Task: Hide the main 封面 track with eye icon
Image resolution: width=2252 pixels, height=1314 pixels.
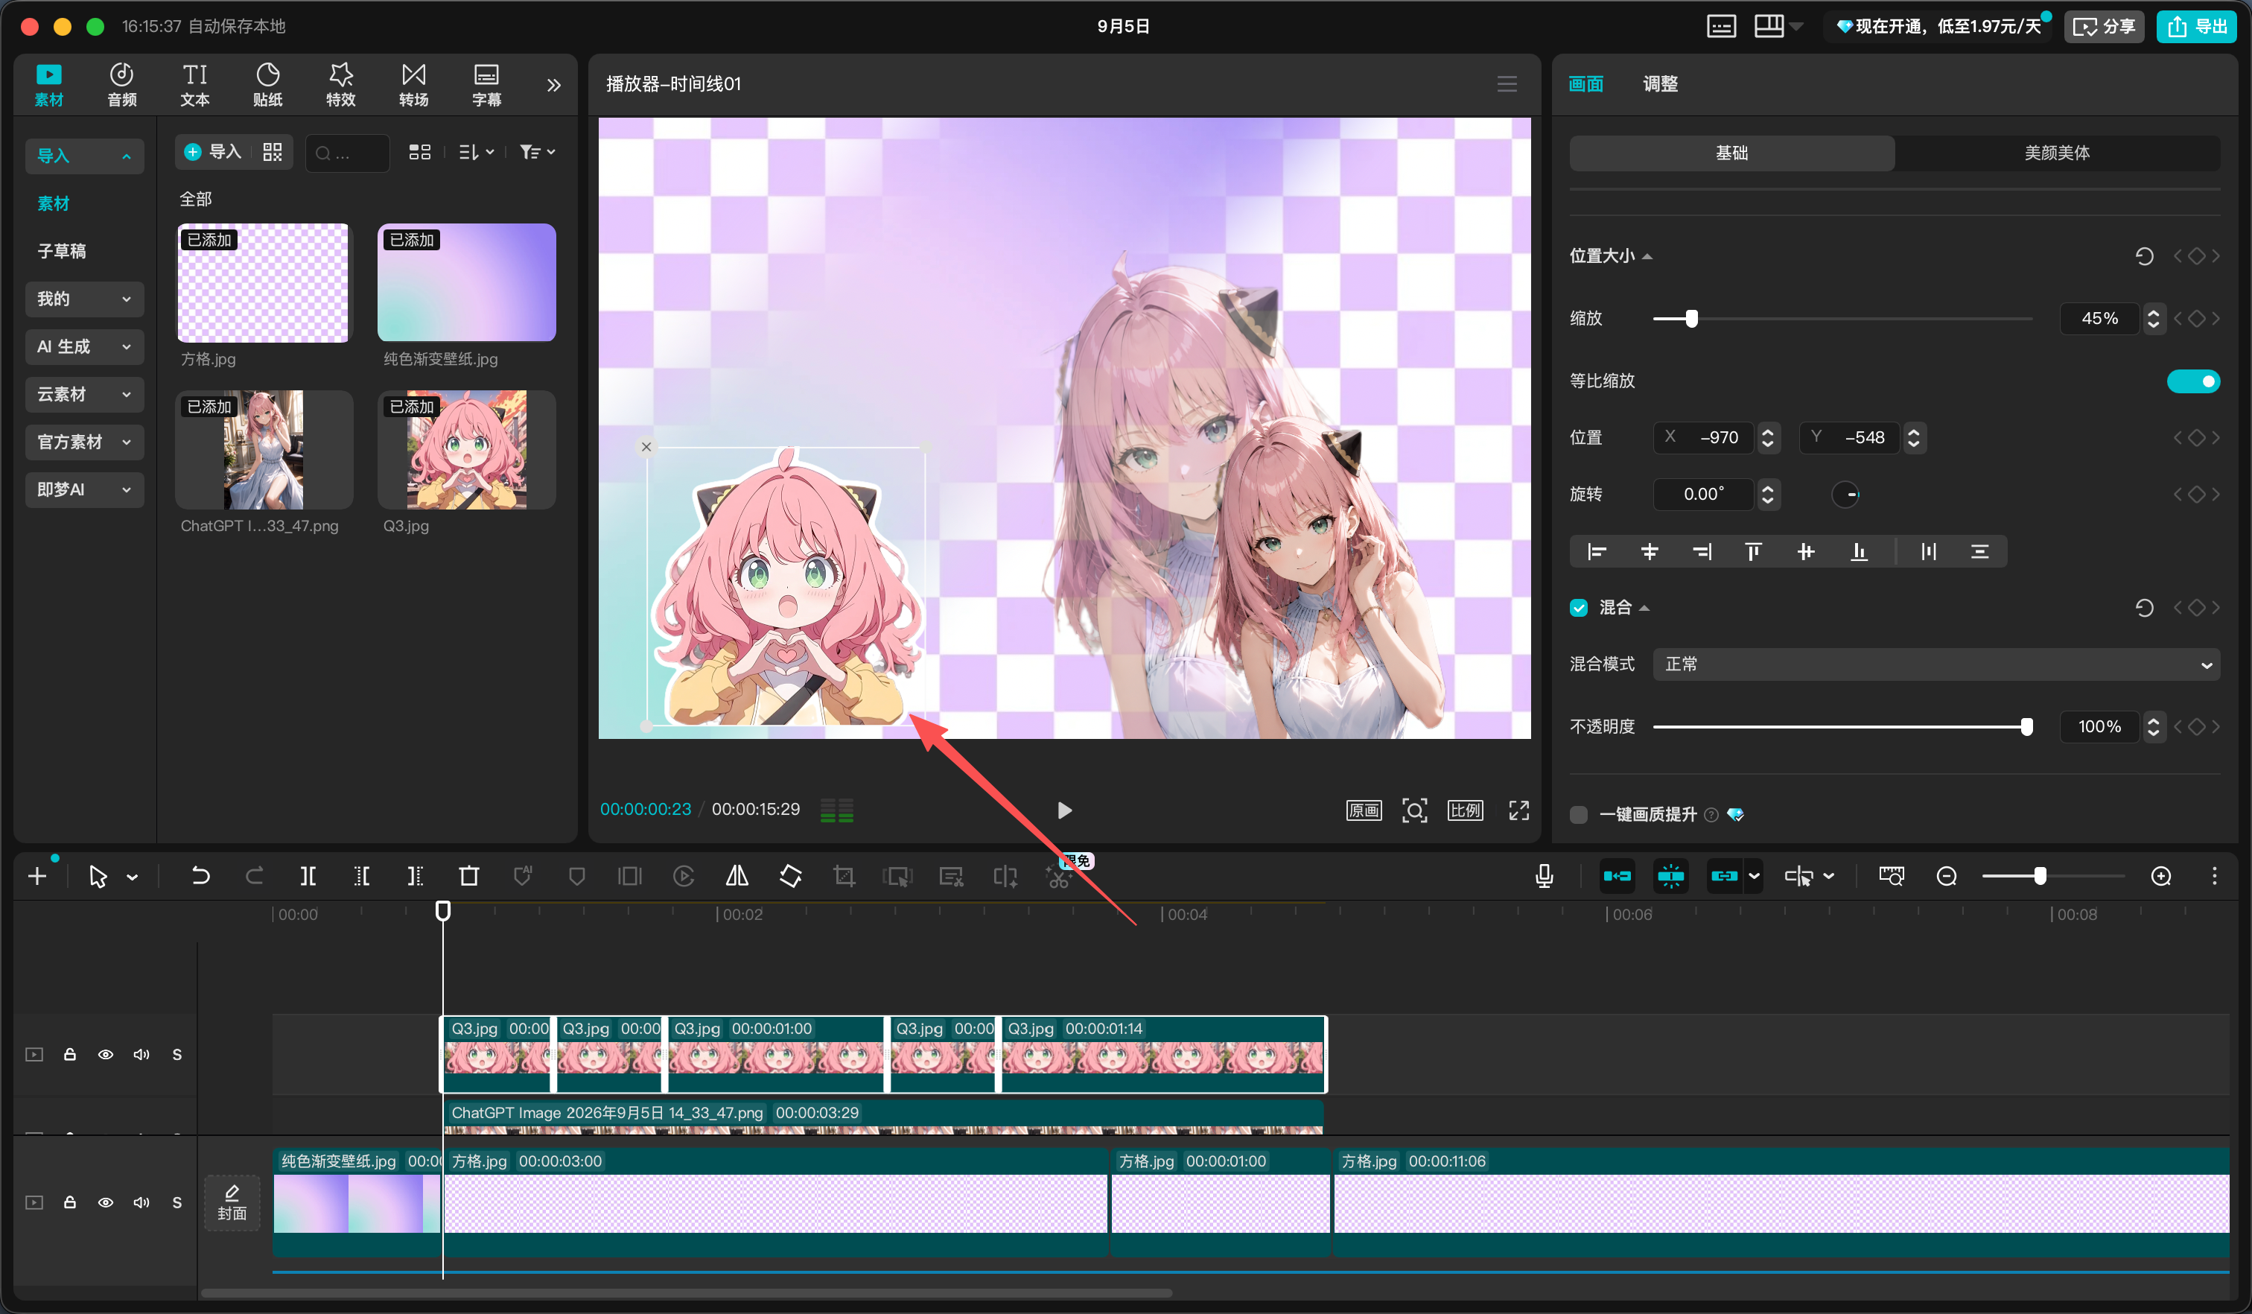Action: click(x=106, y=1202)
